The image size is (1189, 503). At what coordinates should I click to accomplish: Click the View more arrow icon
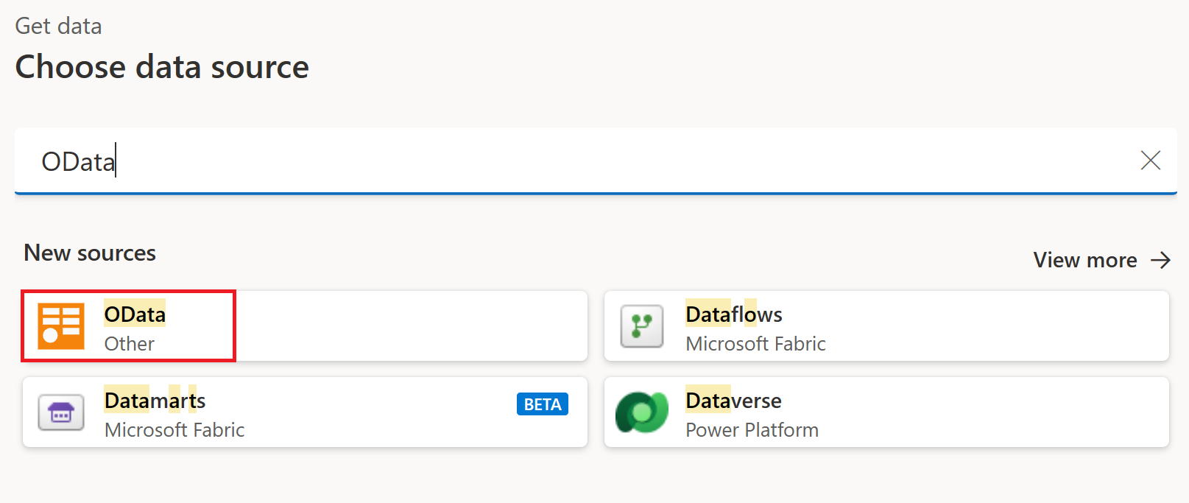(1162, 260)
